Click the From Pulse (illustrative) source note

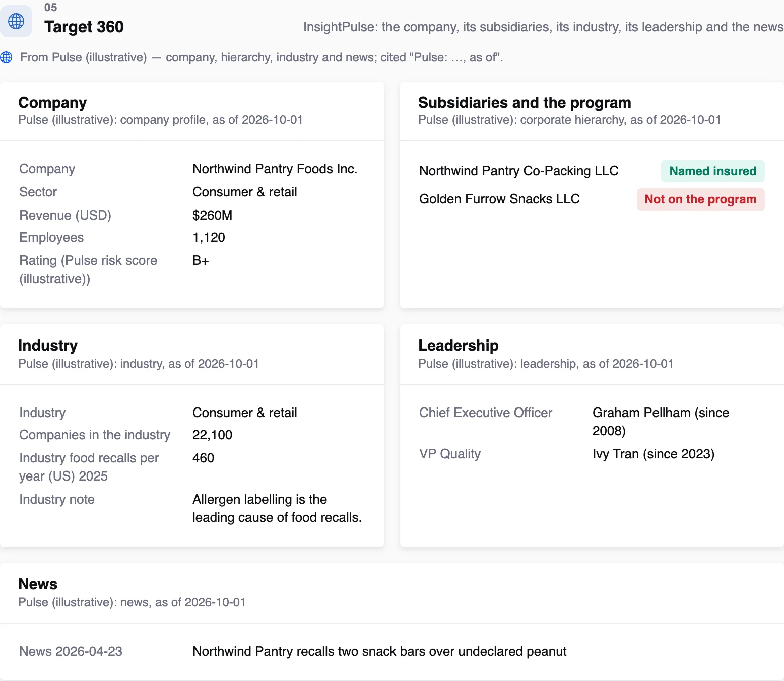262,57
